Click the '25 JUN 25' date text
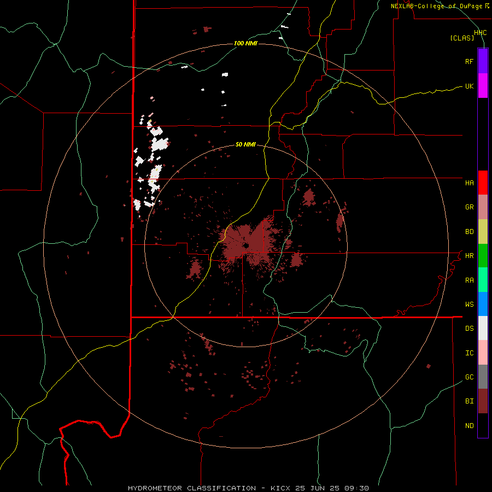 pyautogui.click(x=317, y=488)
